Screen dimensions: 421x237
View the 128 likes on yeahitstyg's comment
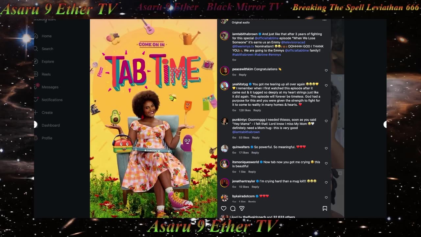click(245, 110)
